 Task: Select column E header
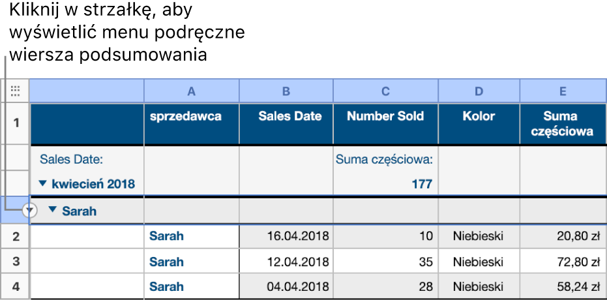(x=563, y=91)
